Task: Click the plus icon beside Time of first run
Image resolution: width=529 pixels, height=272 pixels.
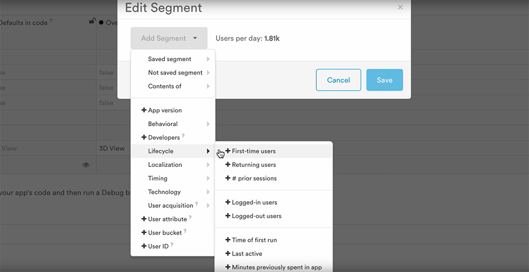Action: point(227,240)
